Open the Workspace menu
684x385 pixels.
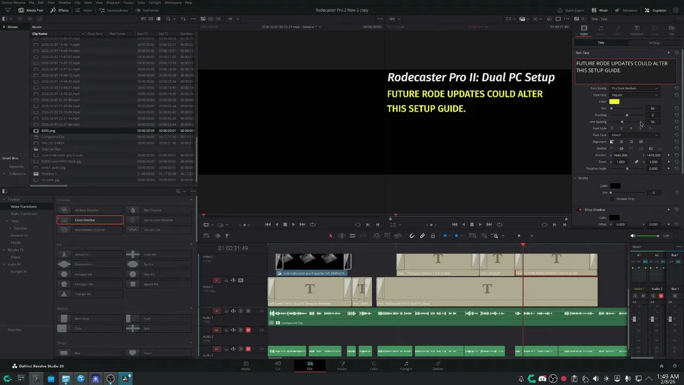[x=173, y=3]
